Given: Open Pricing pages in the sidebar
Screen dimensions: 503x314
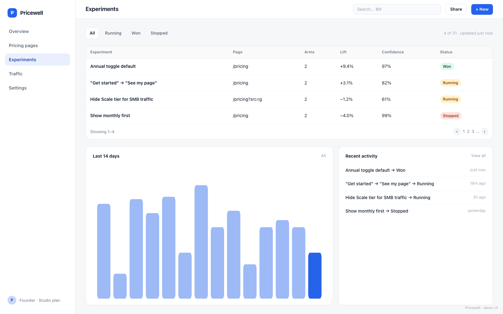Looking at the screenshot, I should coord(37,46).
